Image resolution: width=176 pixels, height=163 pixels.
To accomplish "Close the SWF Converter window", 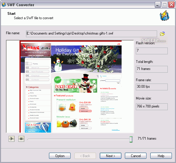I will pos(171,5).
